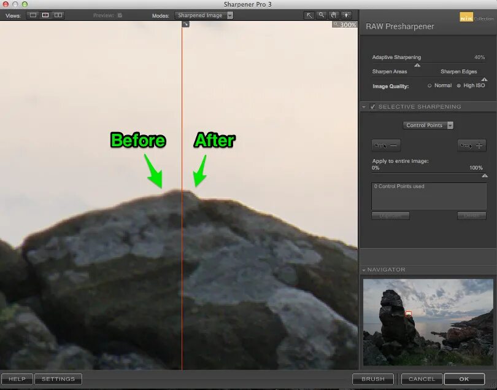This screenshot has height=390, width=497.
Task: Cancel the sharpening changes
Action: coord(422,379)
